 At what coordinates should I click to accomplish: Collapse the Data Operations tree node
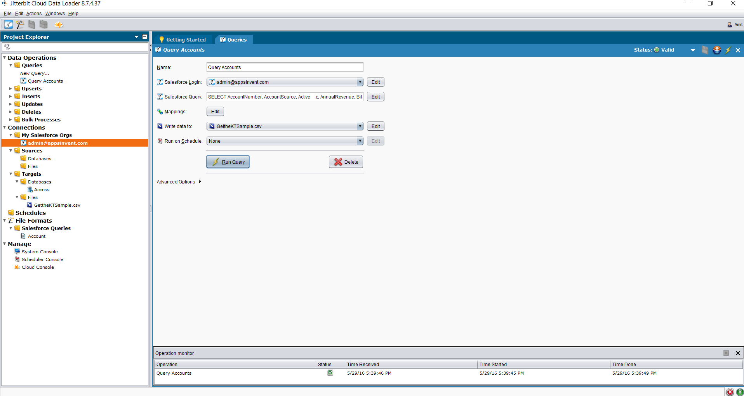pyautogui.click(x=5, y=58)
